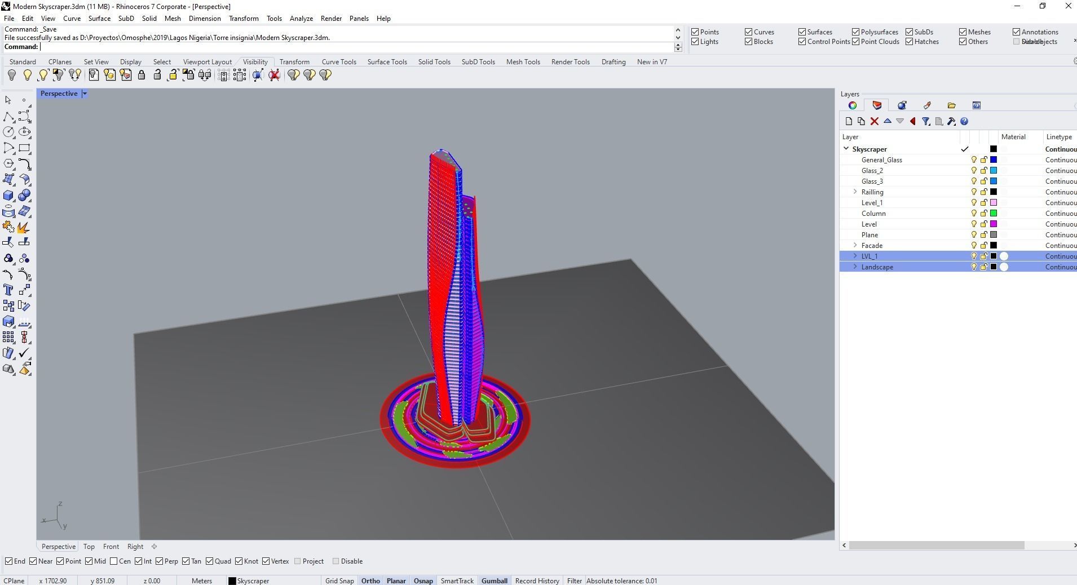Screen dimensions: 1077x585
Task: Choose the Polyline drawing tool
Action: point(8,117)
